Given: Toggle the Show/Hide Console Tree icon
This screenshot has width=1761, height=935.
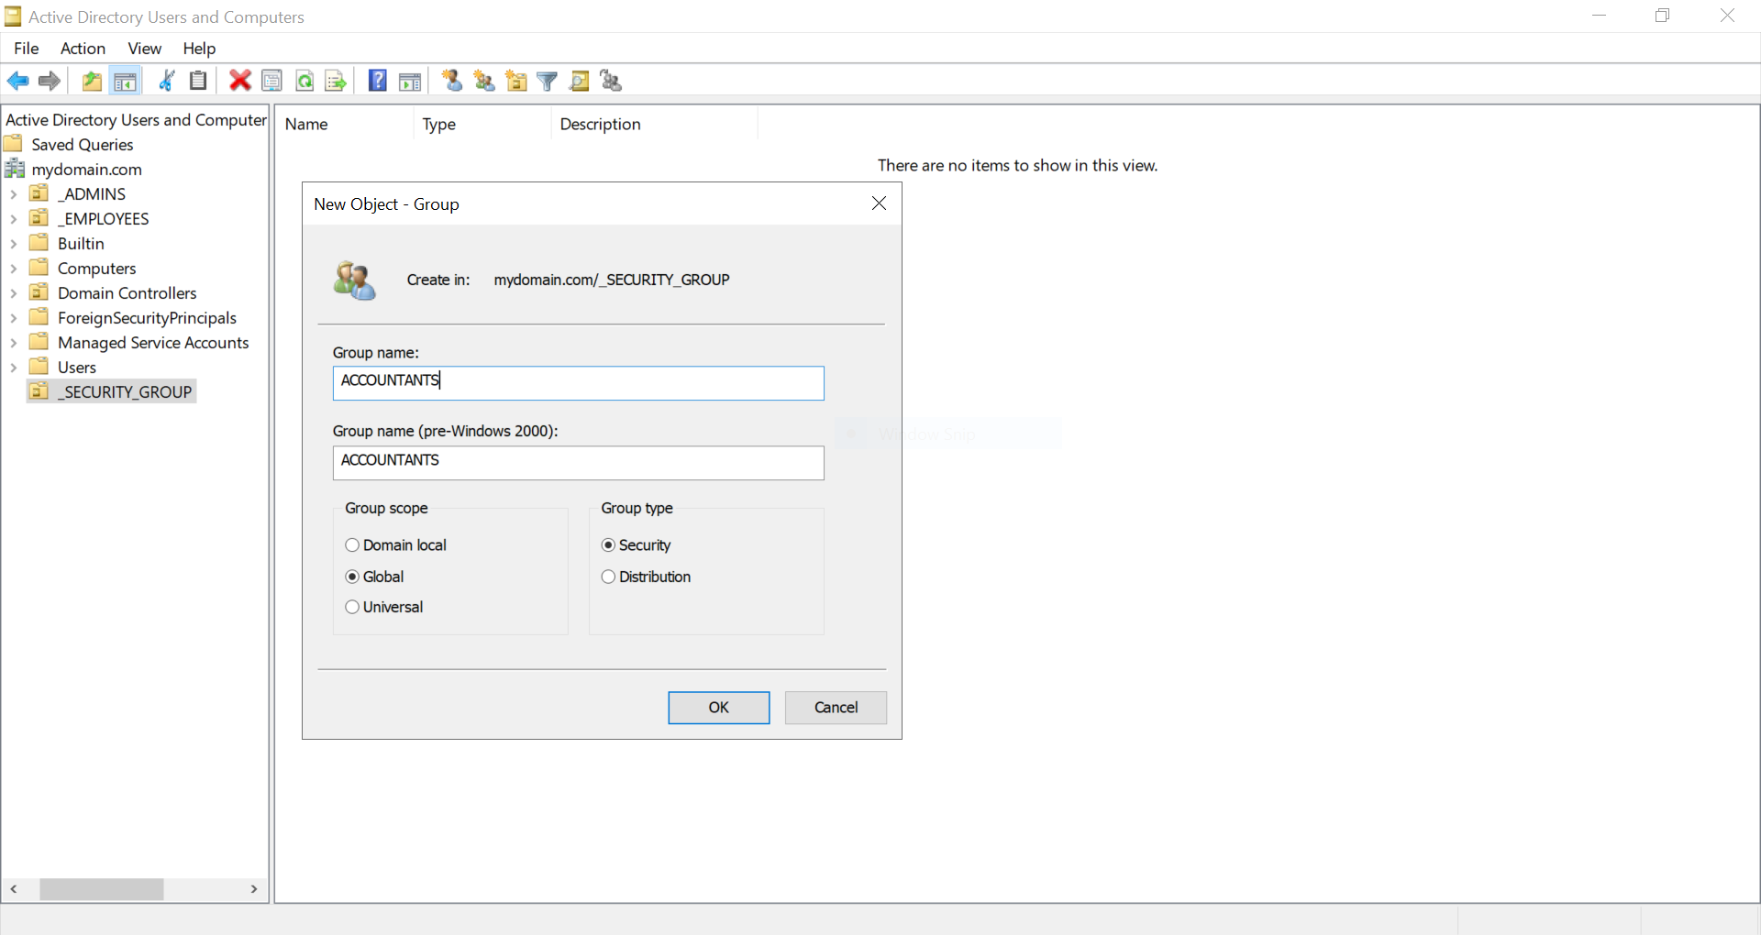Looking at the screenshot, I should 125,81.
